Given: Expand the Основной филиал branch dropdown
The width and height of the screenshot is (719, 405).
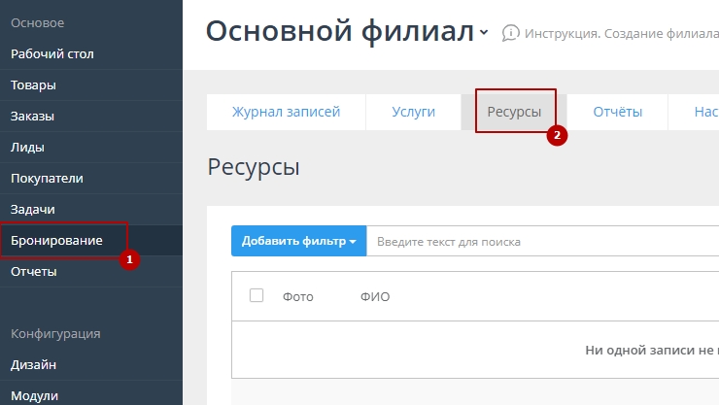Looking at the screenshot, I should 484,34.
